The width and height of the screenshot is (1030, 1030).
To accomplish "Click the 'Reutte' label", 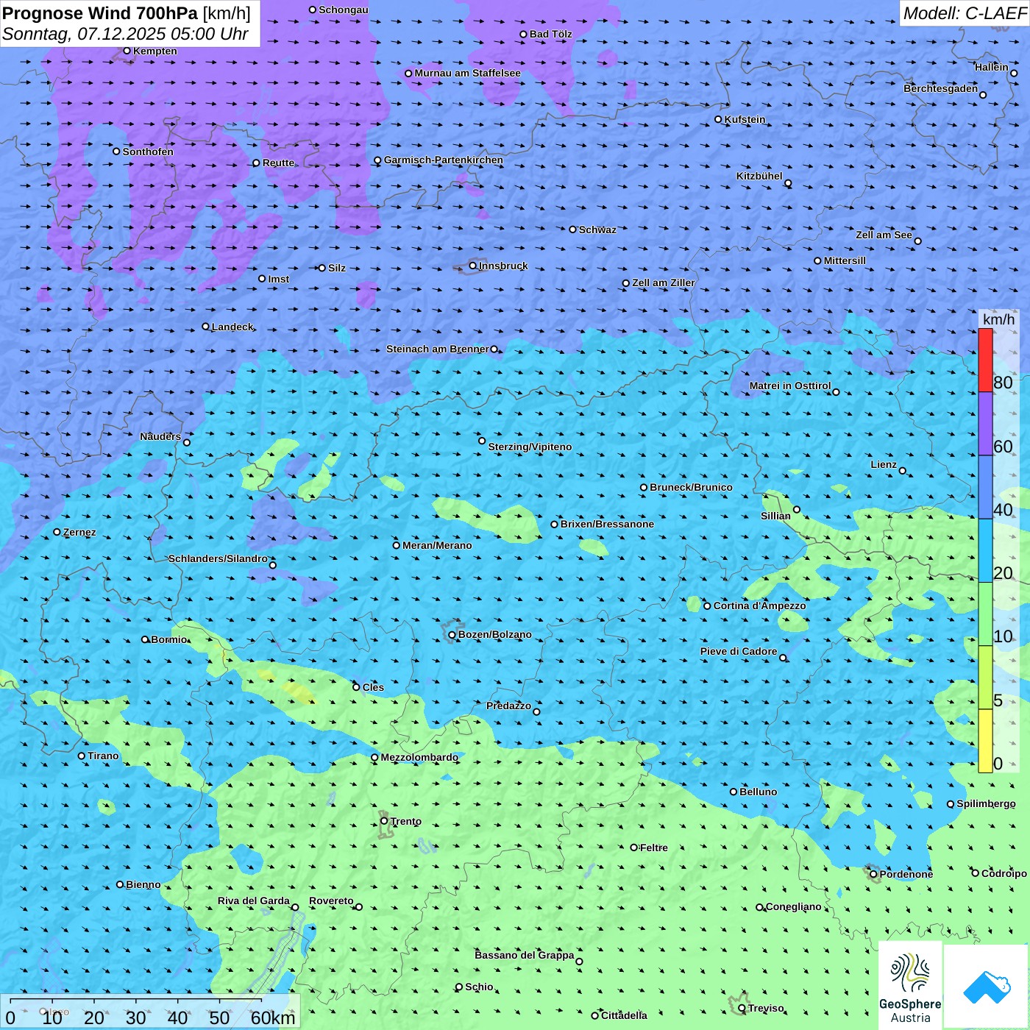I will (x=279, y=163).
